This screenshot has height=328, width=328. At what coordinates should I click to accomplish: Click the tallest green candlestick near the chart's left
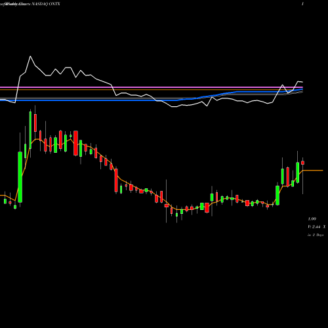[x=20, y=177]
